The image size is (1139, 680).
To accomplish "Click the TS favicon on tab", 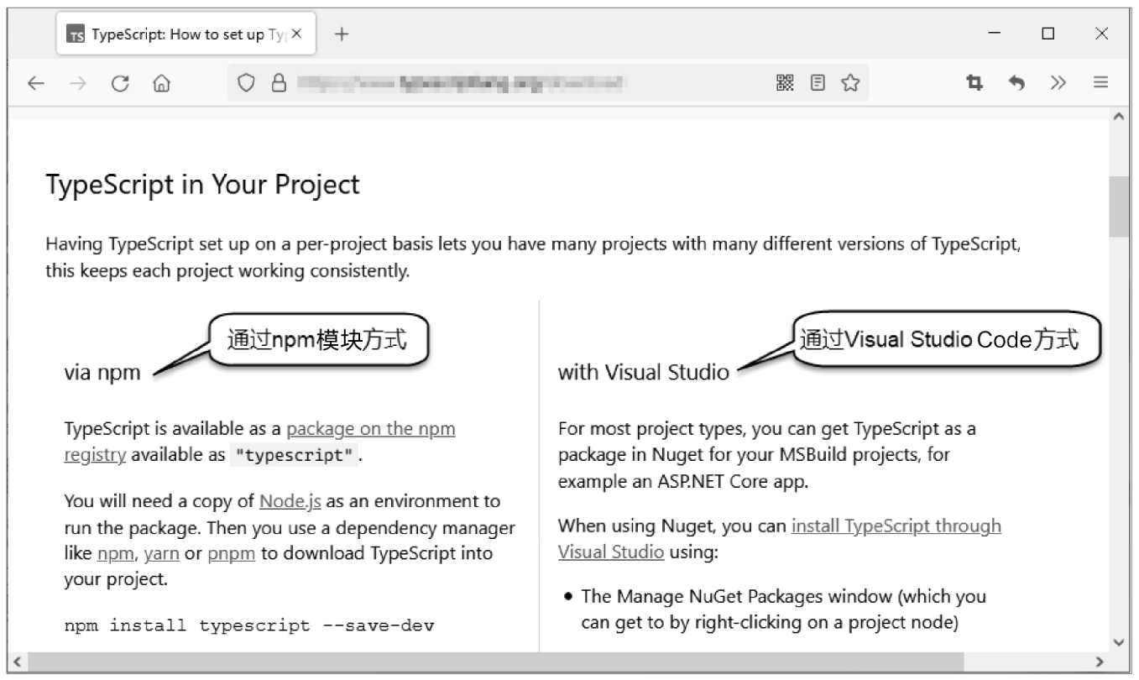I will tap(76, 35).
